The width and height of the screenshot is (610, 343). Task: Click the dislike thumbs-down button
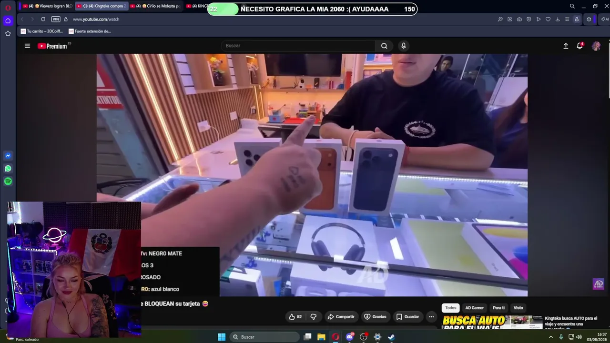313,317
